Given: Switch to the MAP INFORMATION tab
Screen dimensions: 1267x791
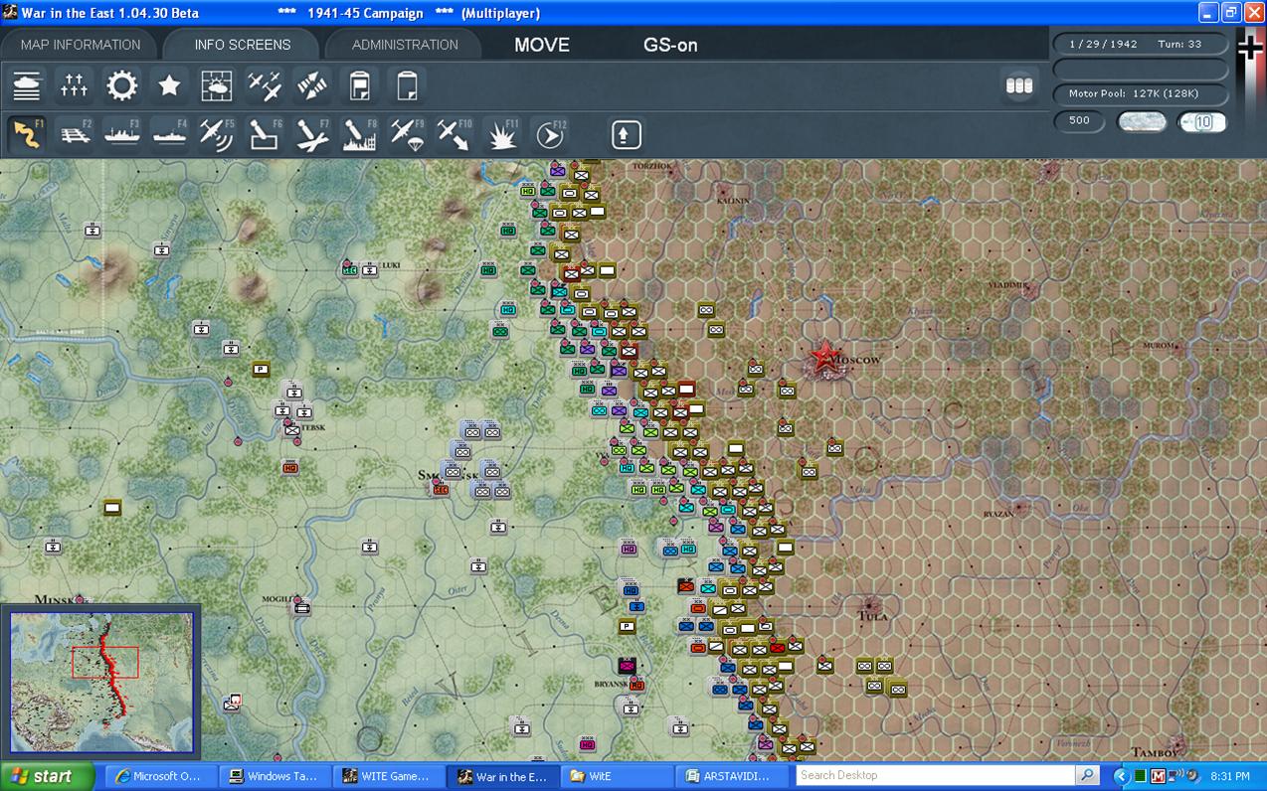Looking at the screenshot, I should pos(81,45).
